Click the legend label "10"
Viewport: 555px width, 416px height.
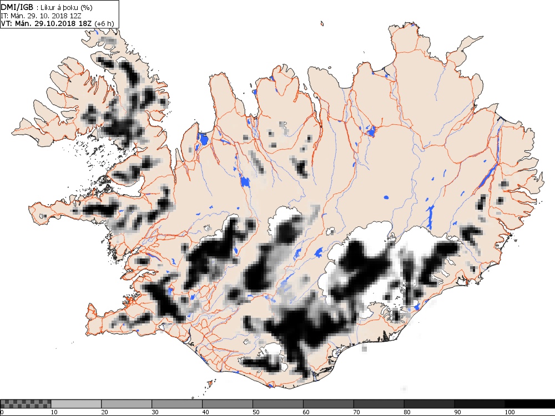[x=54, y=412]
